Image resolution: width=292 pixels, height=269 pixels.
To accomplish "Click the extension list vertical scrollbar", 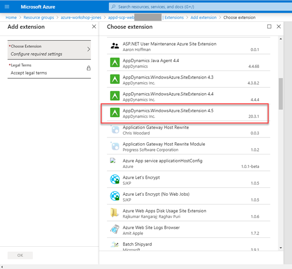I will click(x=280, y=93).
